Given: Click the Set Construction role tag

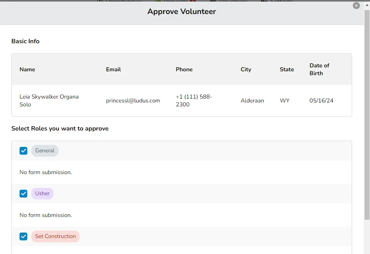Looking at the screenshot, I should click(x=55, y=236).
